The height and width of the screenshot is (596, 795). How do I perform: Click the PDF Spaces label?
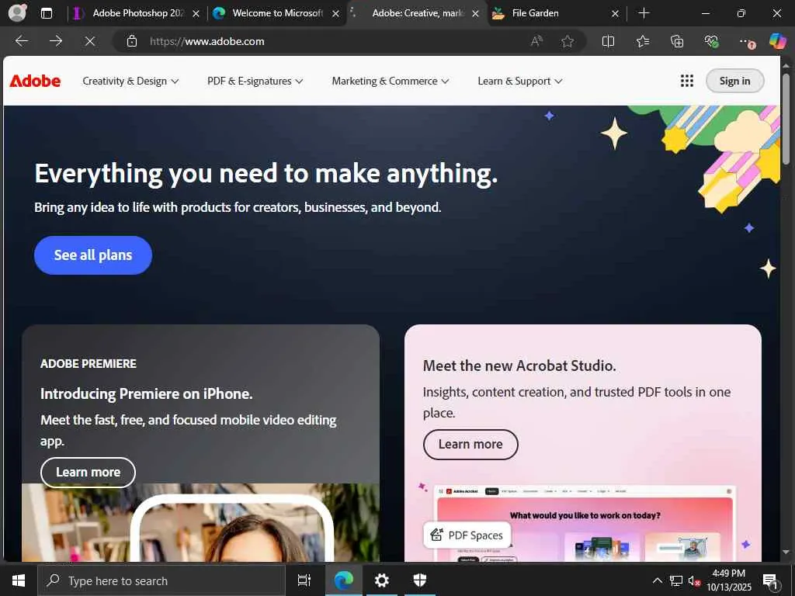tap(467, 535)
